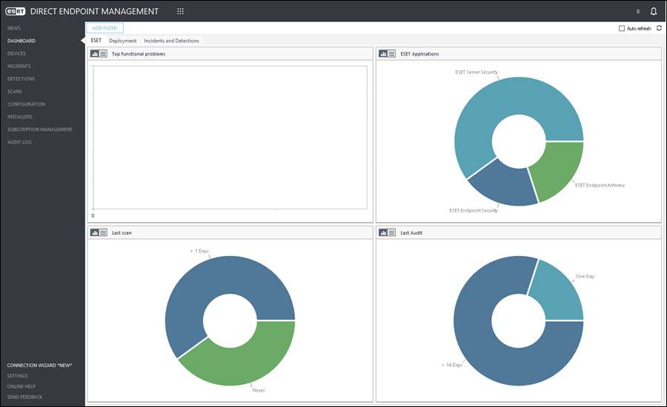
Task: Click the ESET Endpoint Security chart label
Action: point(474,211)
